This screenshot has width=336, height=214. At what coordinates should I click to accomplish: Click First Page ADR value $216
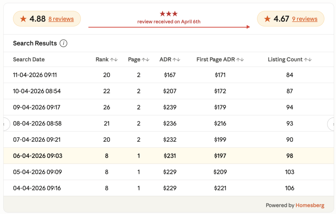pyautogui.click(x=220, y=123)
